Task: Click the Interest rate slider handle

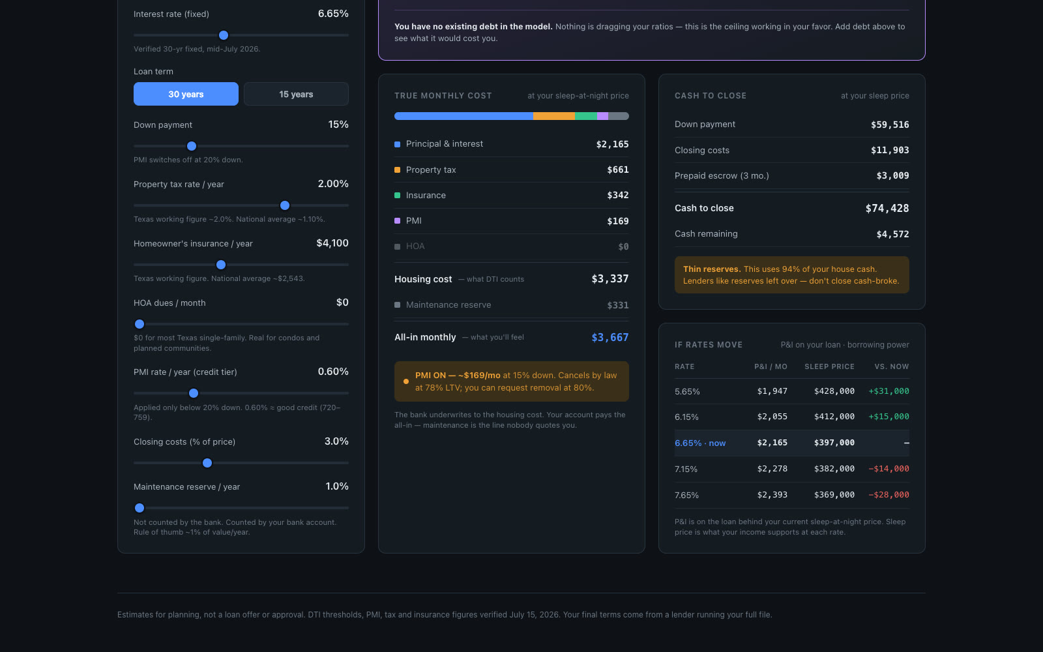Action: pos(224,35)
